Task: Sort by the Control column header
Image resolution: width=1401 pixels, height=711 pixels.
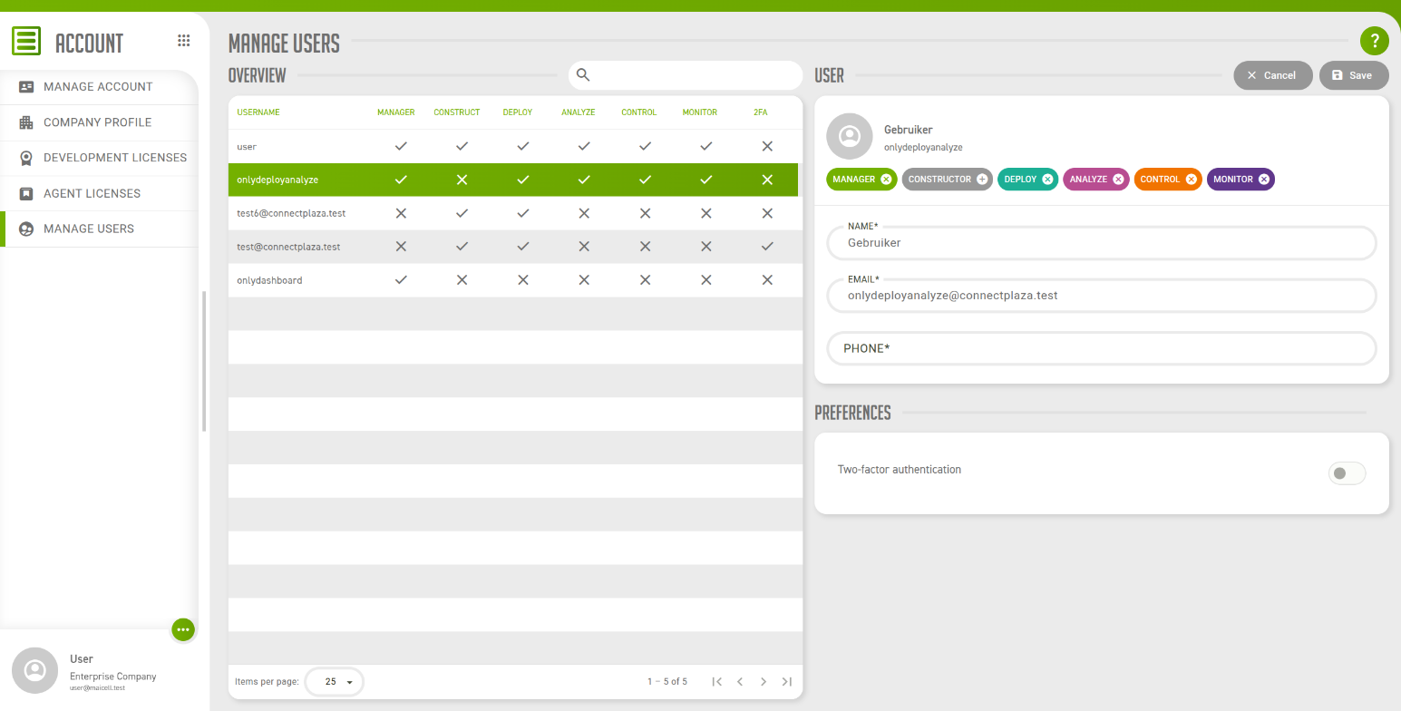Action: [x=639, y=112]
